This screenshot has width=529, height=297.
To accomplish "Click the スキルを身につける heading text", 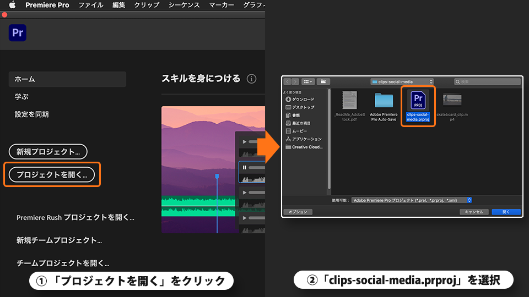I will tap(201, 79).
